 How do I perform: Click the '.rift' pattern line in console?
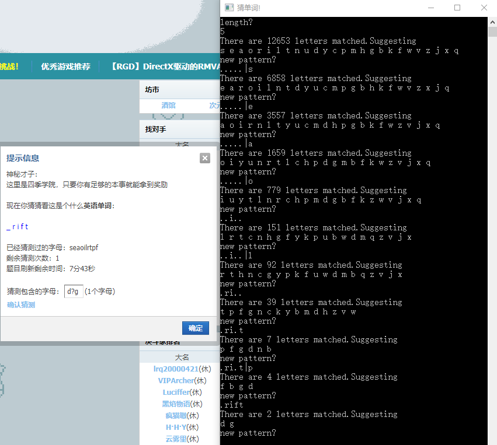(232, 405)
